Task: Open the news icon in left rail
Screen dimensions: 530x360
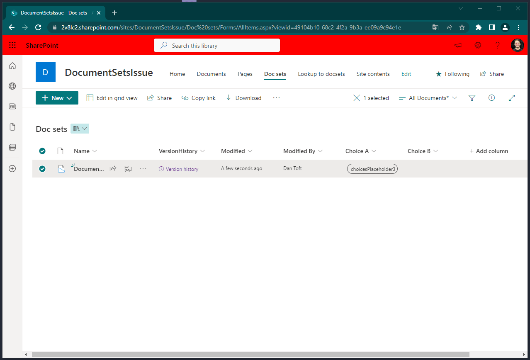Action: pyautogui.click(x=12, y=106)
